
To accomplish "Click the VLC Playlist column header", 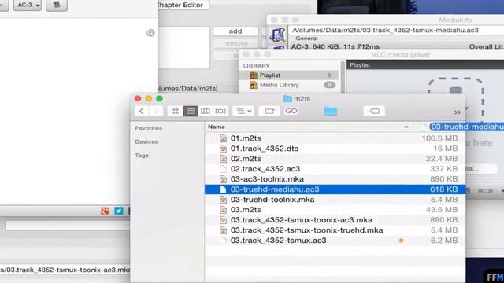I will [x=360, y=65].
